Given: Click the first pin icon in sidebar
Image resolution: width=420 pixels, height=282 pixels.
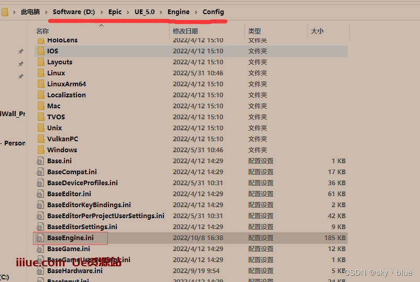Looking at the screenshot, I should (20, 51).
